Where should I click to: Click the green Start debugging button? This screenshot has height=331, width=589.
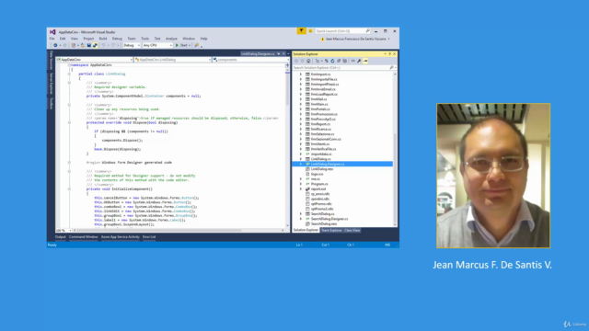click(182, 45)
